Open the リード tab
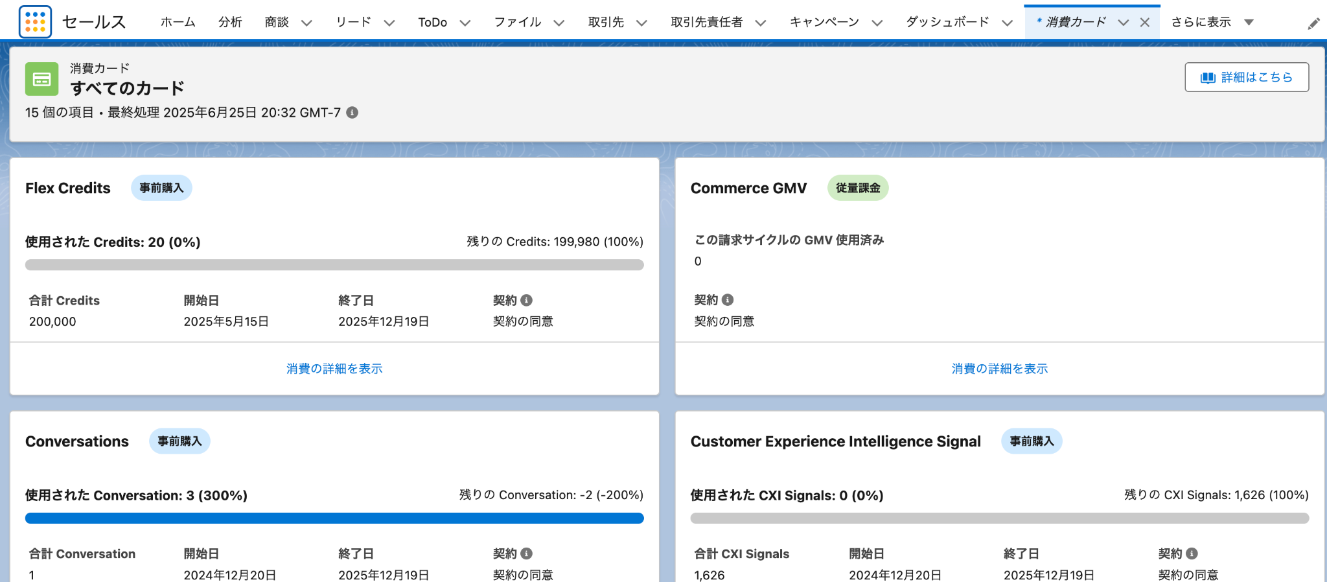The width and height of the screenshot is (1327, 582). (x=354, y=22)
